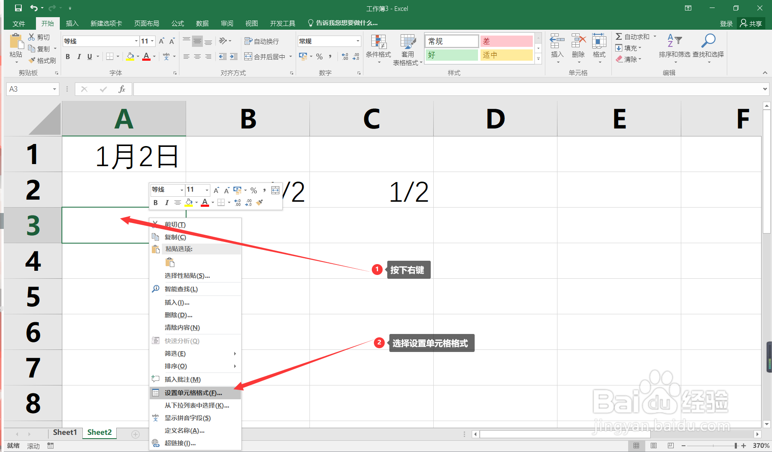
Task: Switch to Sheet1 tab
Action: tap(65, 432)
